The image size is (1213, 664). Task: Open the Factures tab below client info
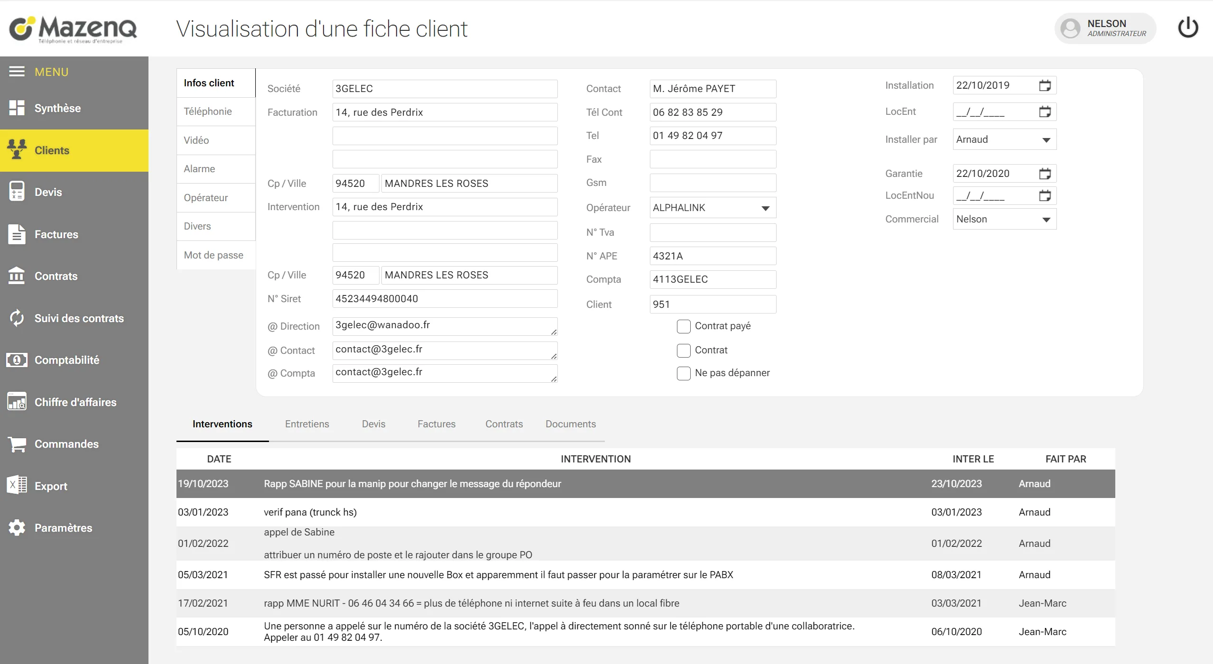436,424
